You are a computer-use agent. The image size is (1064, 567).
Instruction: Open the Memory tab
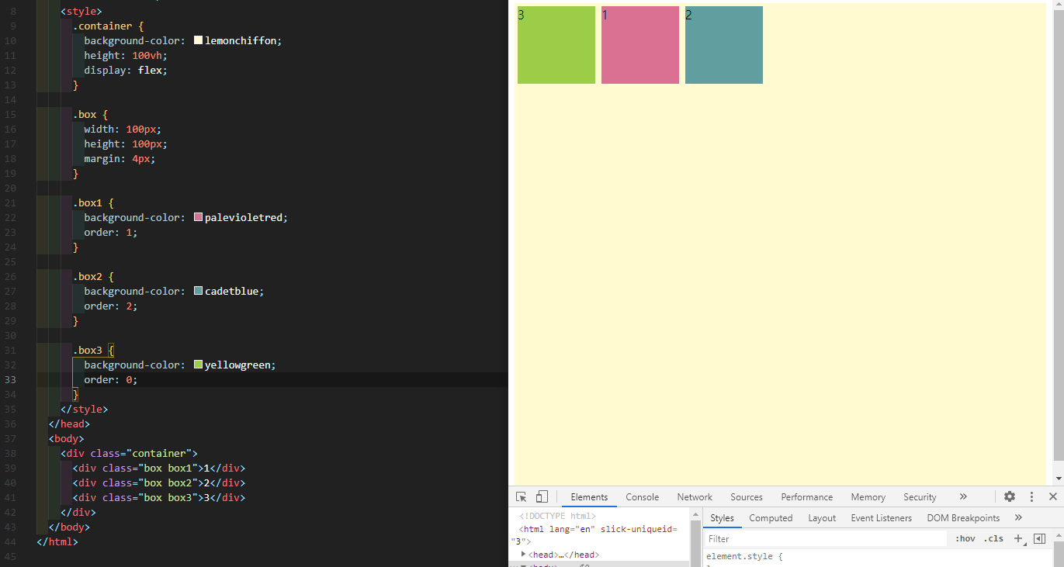click(x=868, y=497)
